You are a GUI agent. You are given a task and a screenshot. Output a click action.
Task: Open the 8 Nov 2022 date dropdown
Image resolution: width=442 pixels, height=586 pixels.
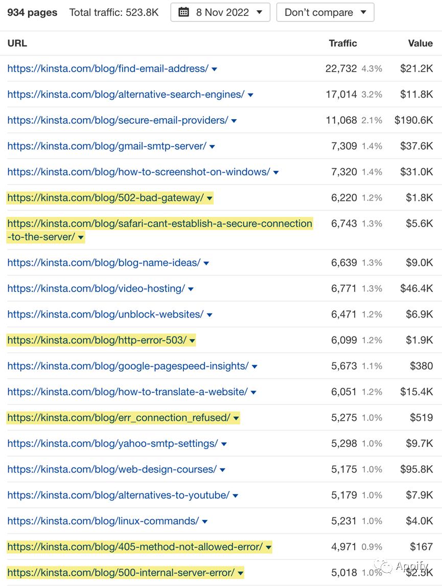pyautogui.click(x=220, y=12)
